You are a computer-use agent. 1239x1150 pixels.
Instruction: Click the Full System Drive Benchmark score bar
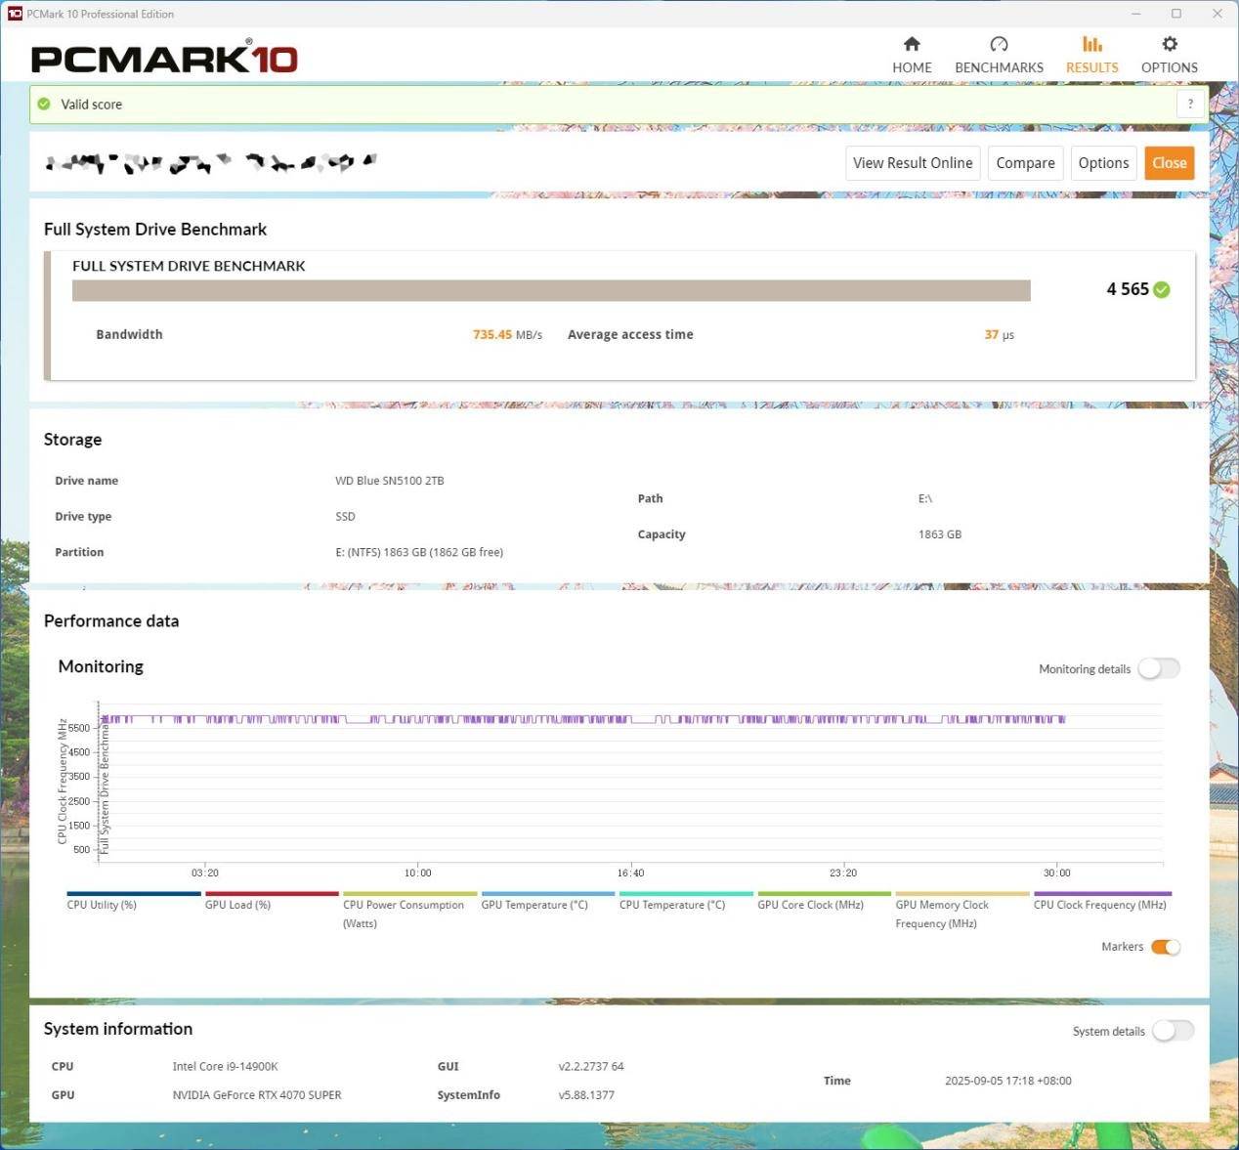pyautogui.click(x=551, y=291)
